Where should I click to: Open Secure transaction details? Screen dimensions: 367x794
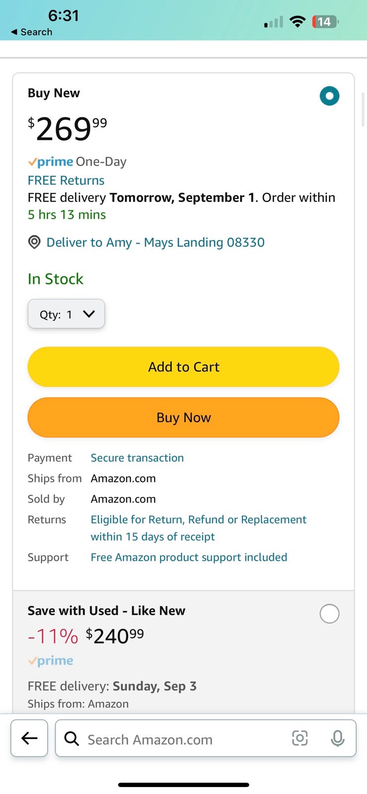point(137,458)
